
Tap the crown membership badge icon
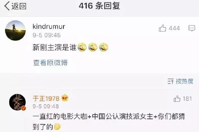click(x=65, y=98)
